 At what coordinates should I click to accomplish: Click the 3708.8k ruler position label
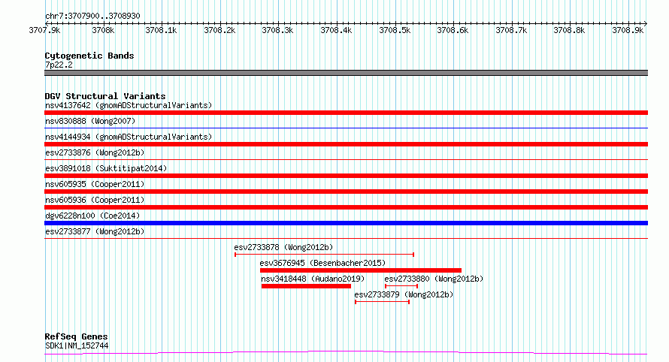tap(569, 30)
